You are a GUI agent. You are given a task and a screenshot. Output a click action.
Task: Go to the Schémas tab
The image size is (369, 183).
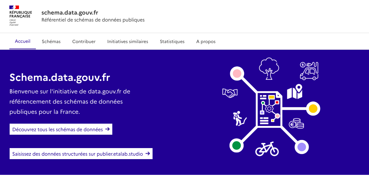[51, 42]
